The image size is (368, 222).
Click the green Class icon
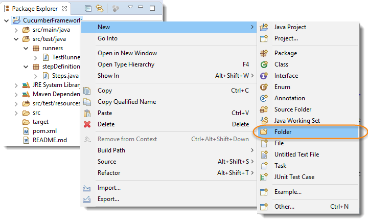click(x=264, y=64)
